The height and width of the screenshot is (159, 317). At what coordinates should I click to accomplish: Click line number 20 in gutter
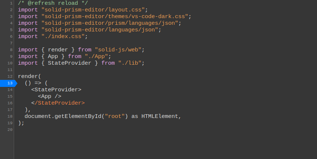tap(10, 129)
